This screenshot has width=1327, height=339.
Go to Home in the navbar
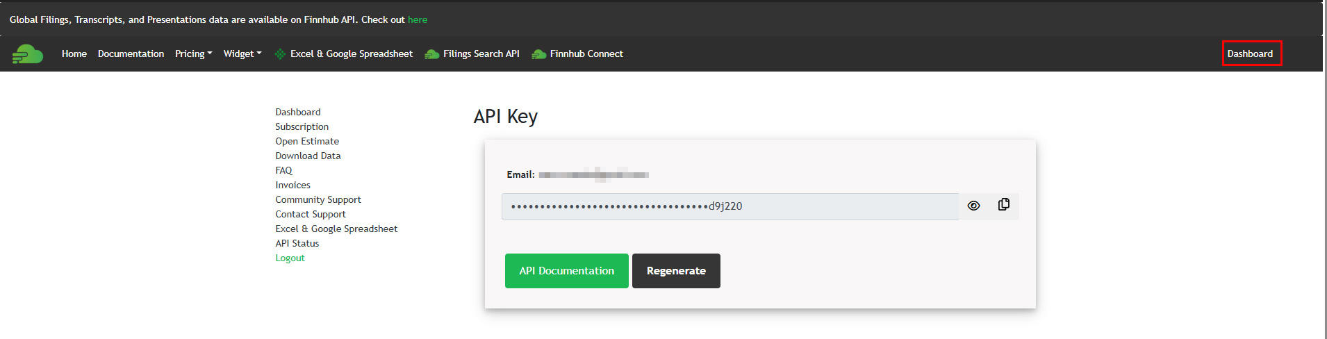74,53
